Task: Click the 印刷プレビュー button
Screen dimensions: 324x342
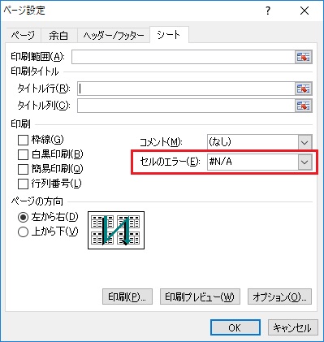Action: 200,297
